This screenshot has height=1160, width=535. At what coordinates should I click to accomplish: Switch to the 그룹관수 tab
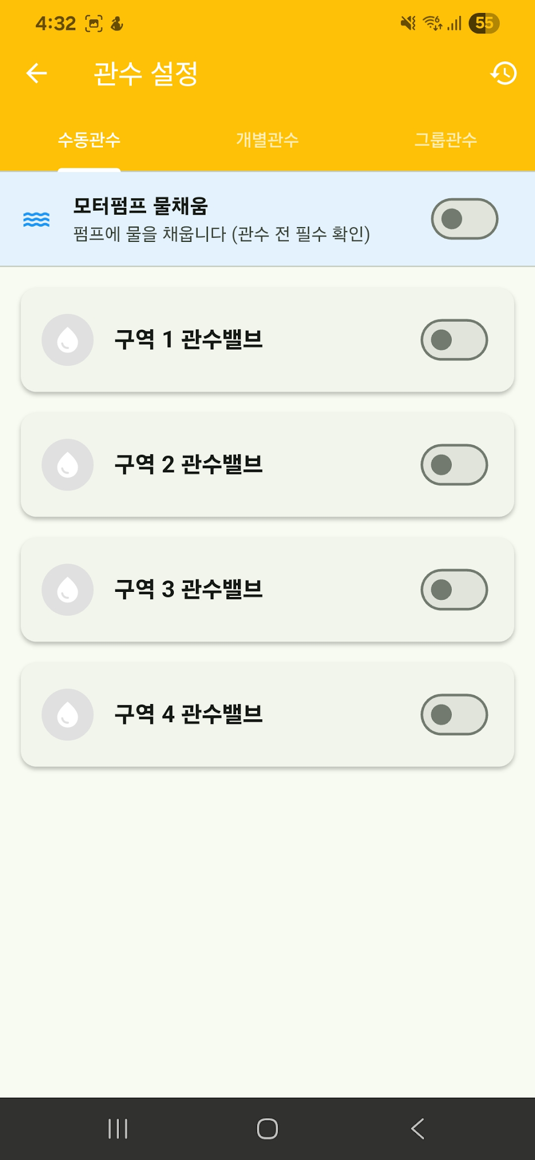click(446, 140)
